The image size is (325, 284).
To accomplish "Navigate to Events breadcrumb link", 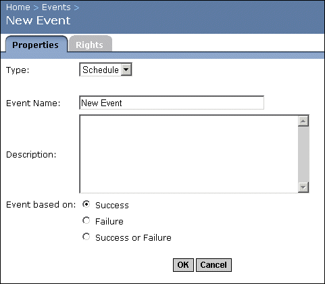I will tap(56, 7).
